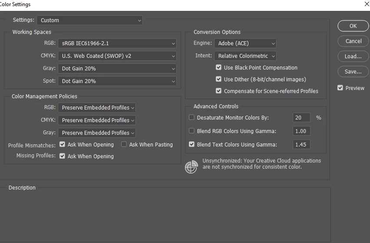Enable Desaturate Monitor Colors By checkbox

coord(192,117)
